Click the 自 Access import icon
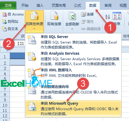The height and width of the screenshot is (121, 129). (x=4, y=14)
